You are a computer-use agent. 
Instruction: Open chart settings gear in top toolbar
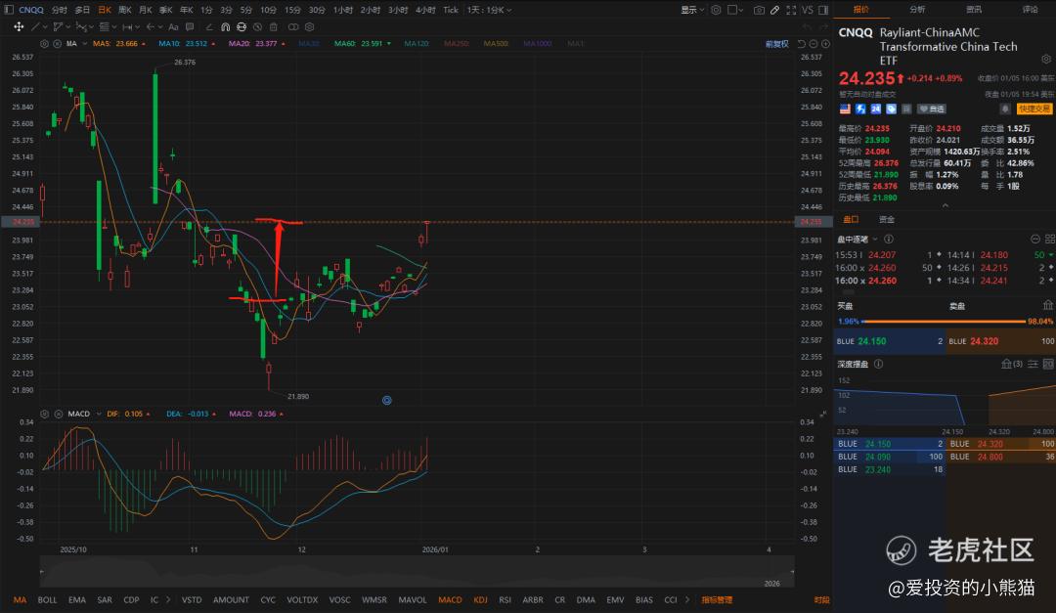pyautogui.click(x=716, y=10)
